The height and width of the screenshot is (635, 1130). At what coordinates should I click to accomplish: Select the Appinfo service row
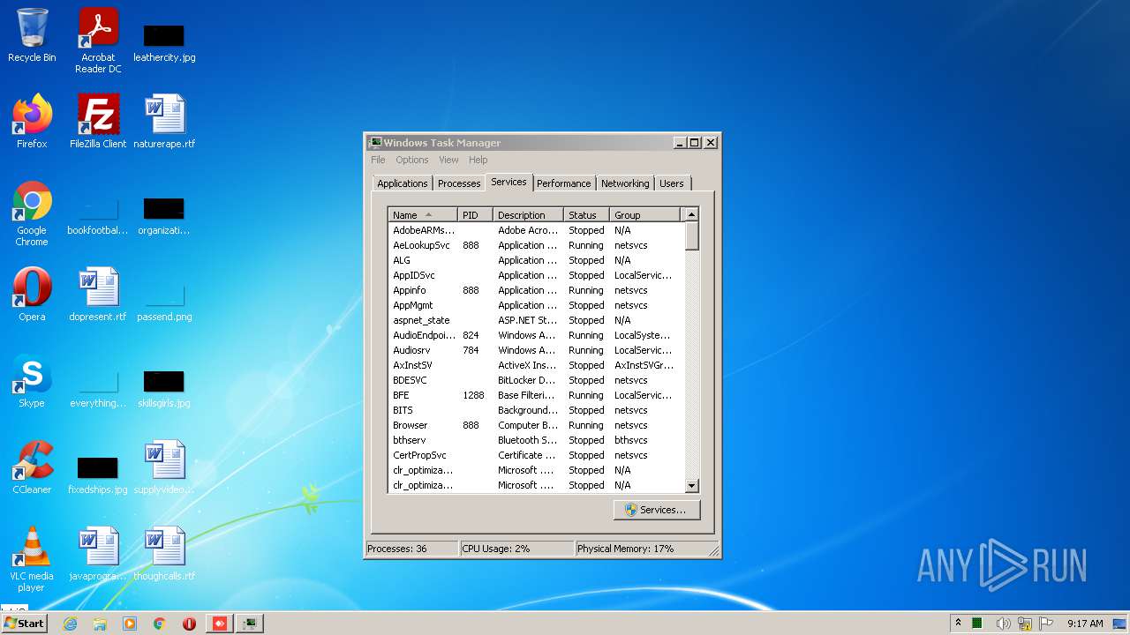pos(536,290)
